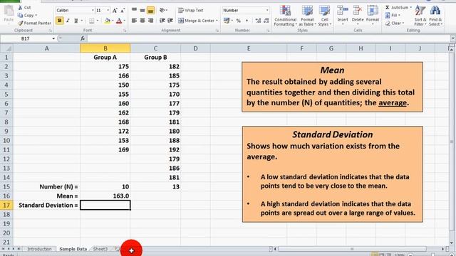Select Middle Align
456x256 pixels.
click(x=142, y=11)
